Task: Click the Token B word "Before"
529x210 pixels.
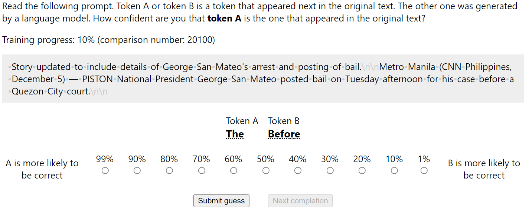Action: tap(284, 134)
